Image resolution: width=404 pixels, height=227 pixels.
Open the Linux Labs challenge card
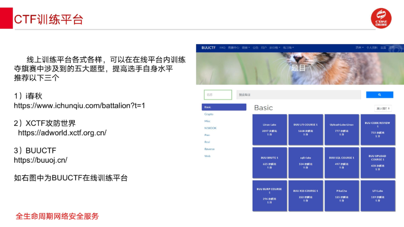pyautogui.click(x=269, y=130)
